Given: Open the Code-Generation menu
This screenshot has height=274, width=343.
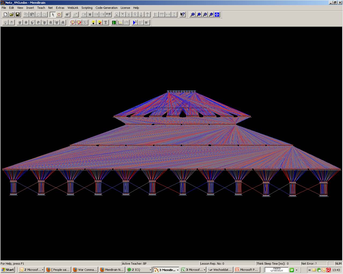Looking at the screenshot, I should click(x=106, y=8).
